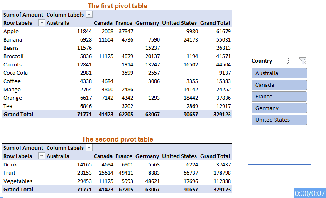Select United States in Country slicer
Image resolution: width=326 pixels, height=198 pixels.
(x=279, y=120)
